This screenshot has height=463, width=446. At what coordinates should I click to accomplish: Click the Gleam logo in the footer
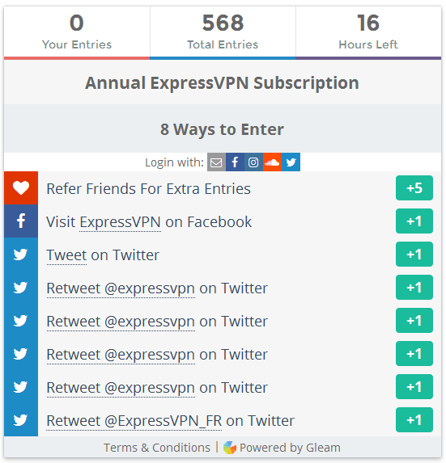[230, 448]
